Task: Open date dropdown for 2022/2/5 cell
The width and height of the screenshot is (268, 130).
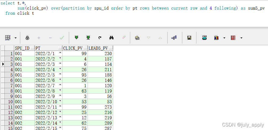Action: pyautogui.click(x=60, y=74)
